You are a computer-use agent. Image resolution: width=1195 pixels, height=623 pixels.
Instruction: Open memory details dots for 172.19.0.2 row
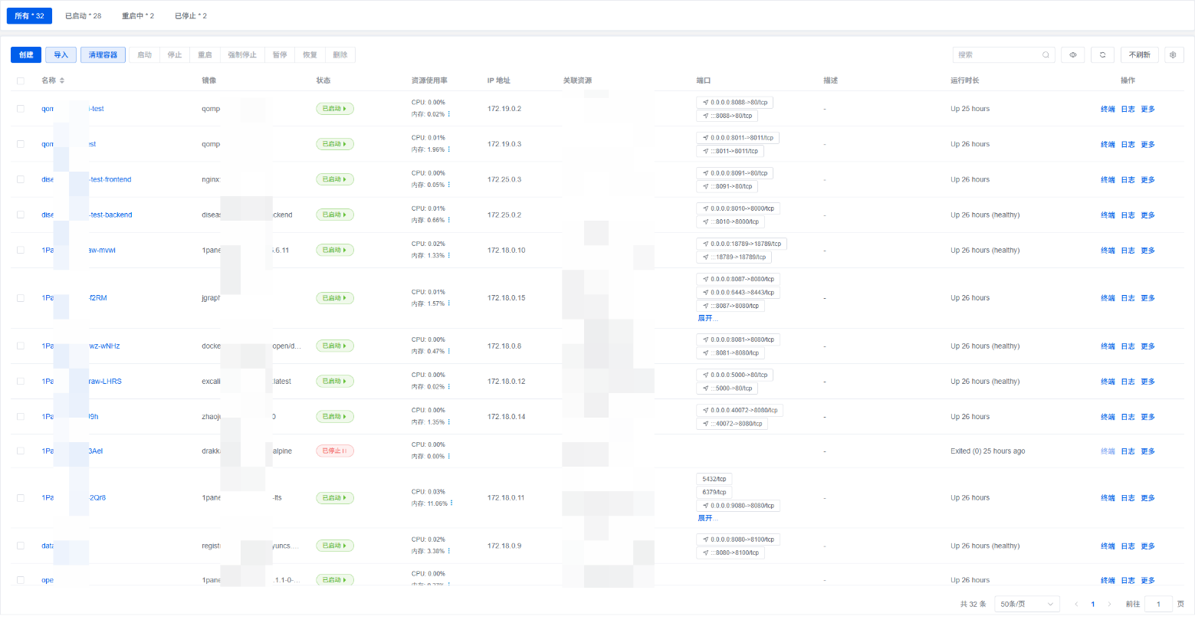click(x=449, y=114)
